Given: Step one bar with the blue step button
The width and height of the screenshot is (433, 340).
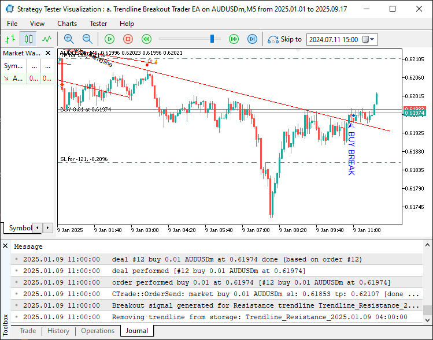Looking at the screenshot, I should pyautogui.click(x=252, y=39).
